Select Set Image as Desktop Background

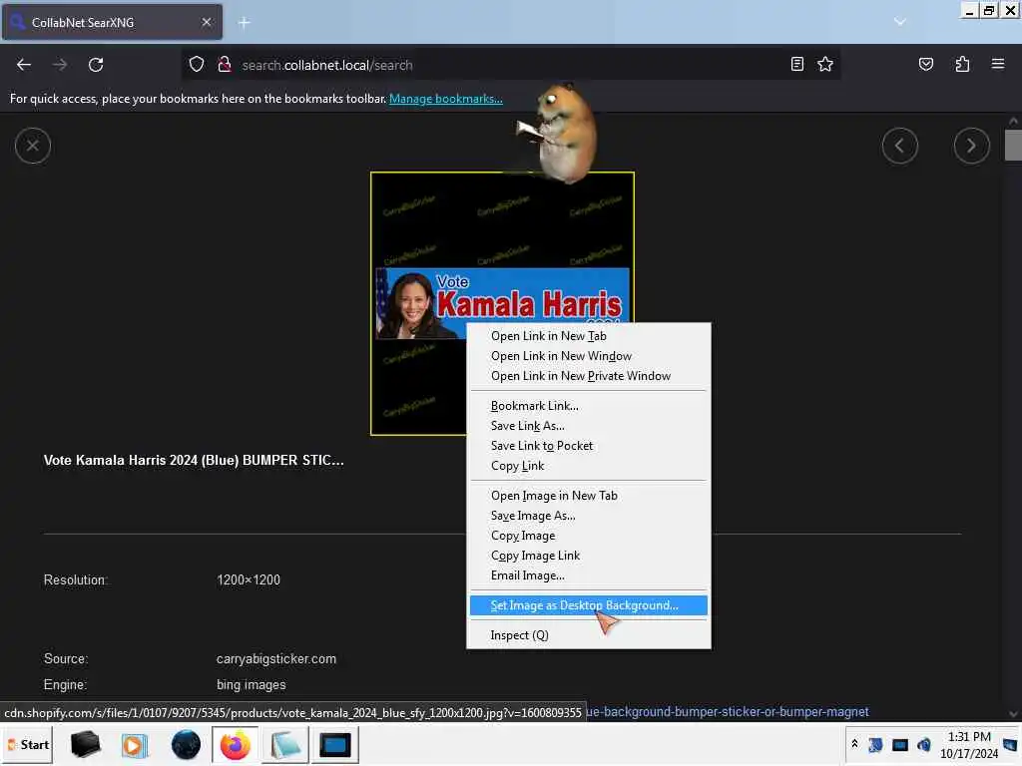click(589, 605)
